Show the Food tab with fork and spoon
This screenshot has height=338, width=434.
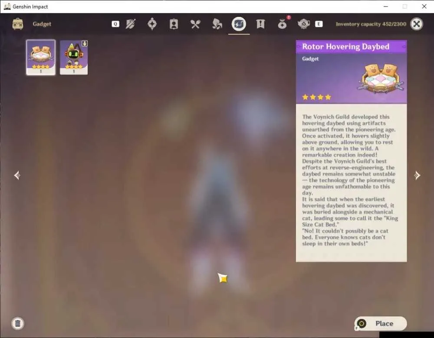(195, 24)
